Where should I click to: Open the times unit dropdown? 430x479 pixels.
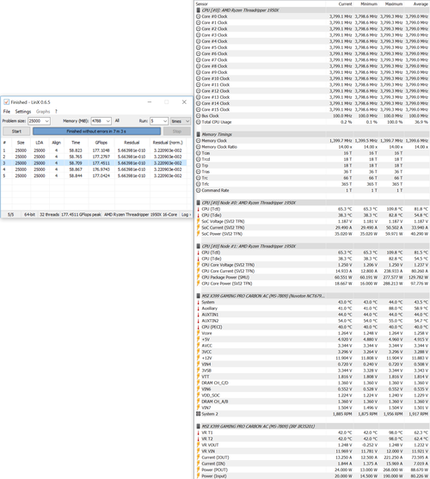[181, 121]
